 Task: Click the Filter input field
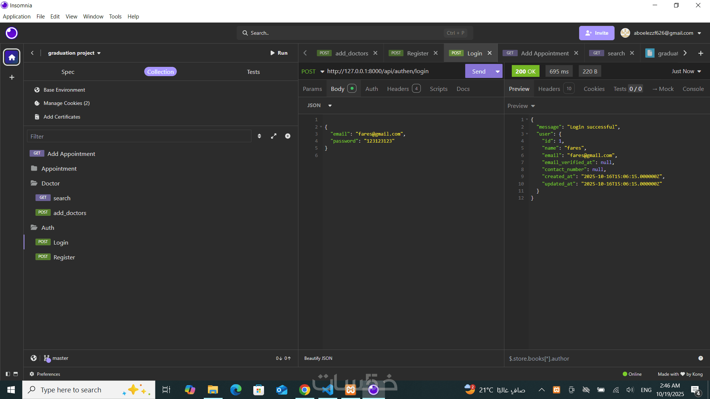139,136
